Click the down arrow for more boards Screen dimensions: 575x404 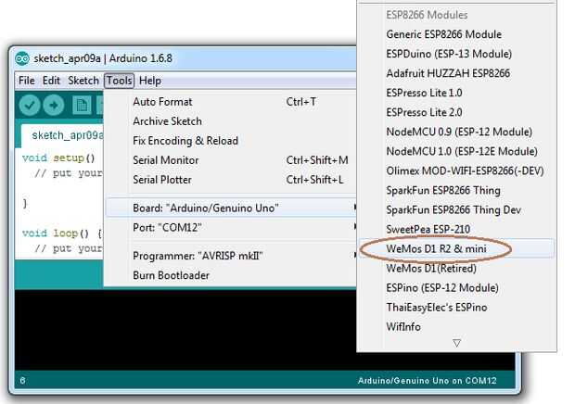(456, 343)
